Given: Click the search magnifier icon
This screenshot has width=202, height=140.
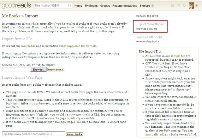Looking at the screenshot, I should coord(69,5).
